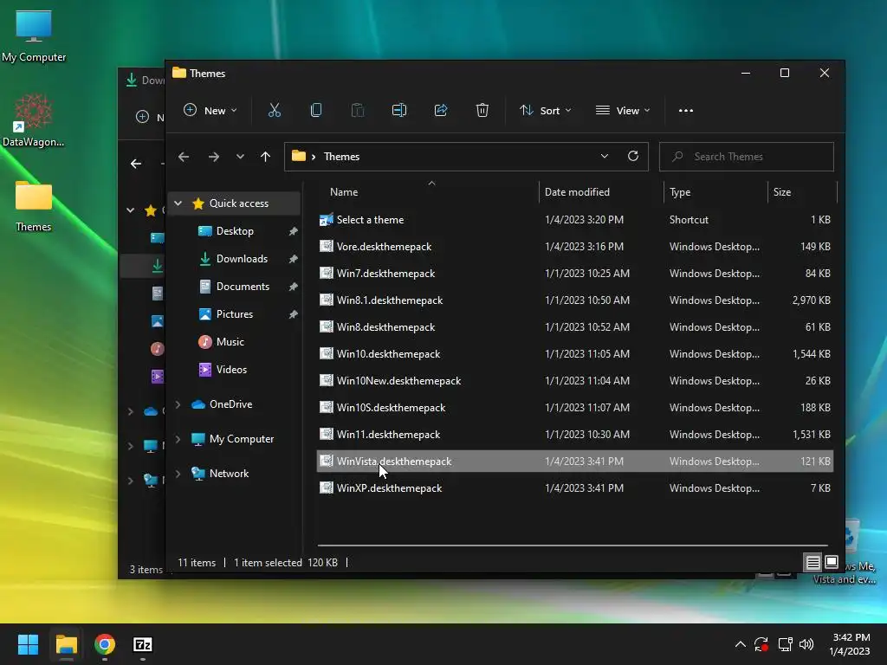Click the Copy icon in toolbar
Viewport: 887px width, 665px height.
[316, 110]
